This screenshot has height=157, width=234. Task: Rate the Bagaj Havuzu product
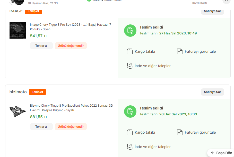pos(71,46)
